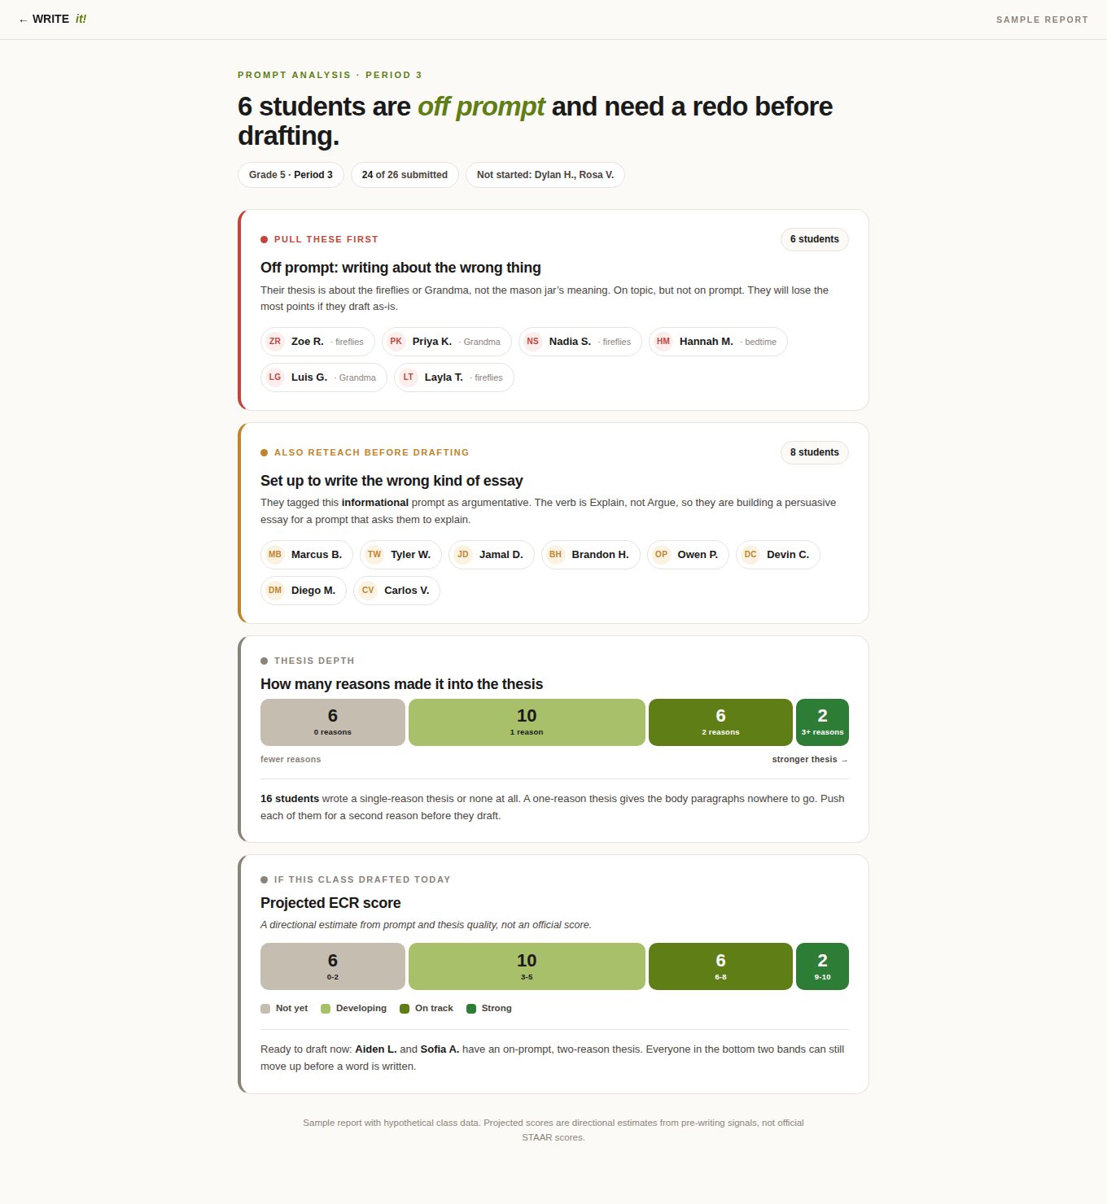Select the Jamal D. student chip
1107x1204 pixels.
tap(492, 555)
